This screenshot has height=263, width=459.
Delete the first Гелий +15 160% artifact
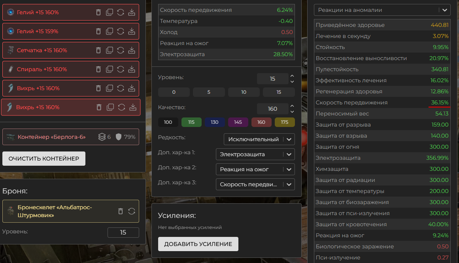point(98,12)
